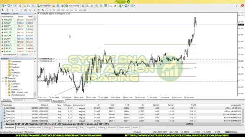
Task: Toggle the Terminal panel icon
Action: coord(29,6)
